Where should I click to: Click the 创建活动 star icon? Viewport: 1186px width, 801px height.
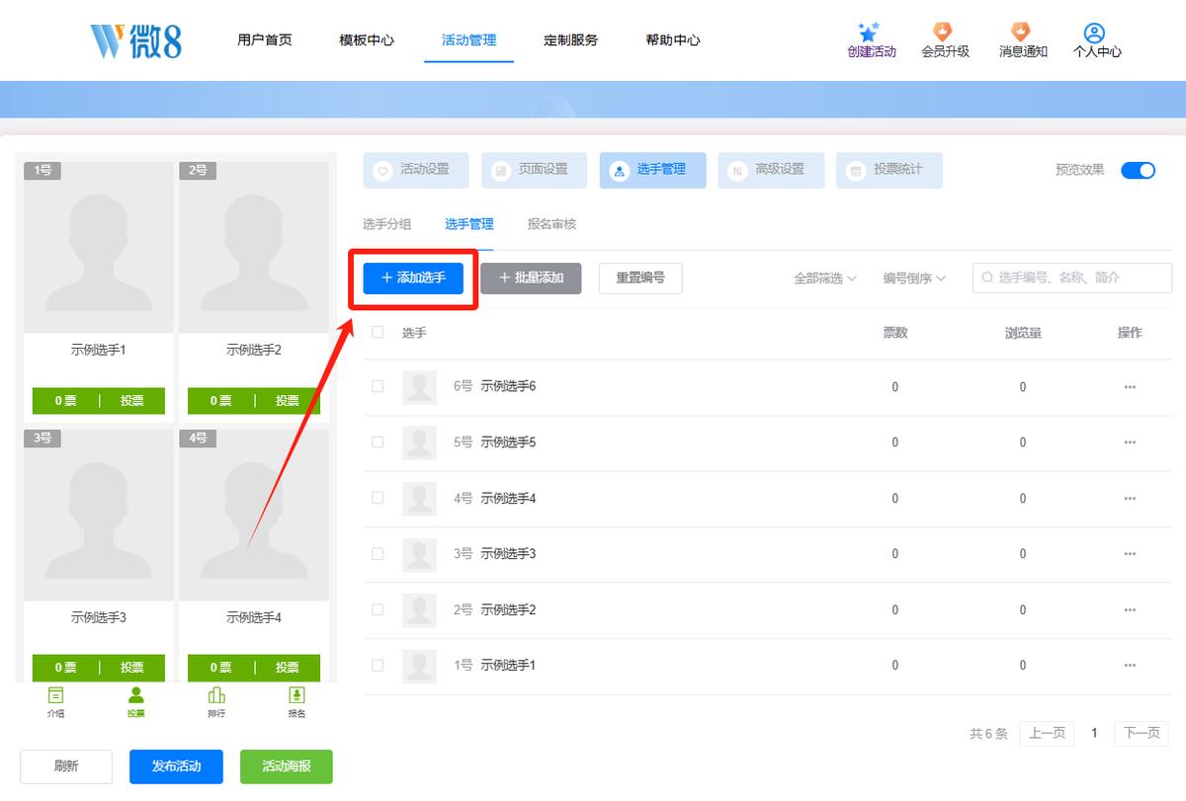(x=869, y=33)
